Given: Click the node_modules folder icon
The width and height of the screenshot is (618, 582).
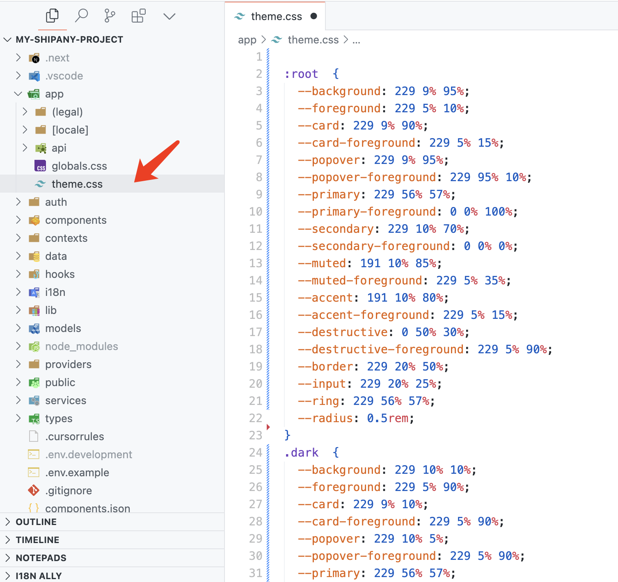Looking at the screenshot, I should [x=34, y=346].
